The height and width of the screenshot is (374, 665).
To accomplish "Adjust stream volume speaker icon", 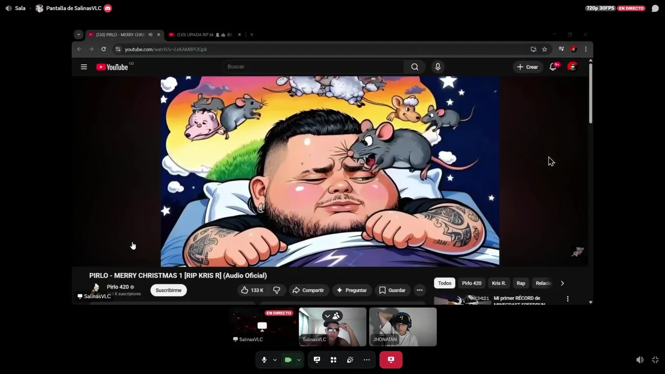I will [640, 359].
